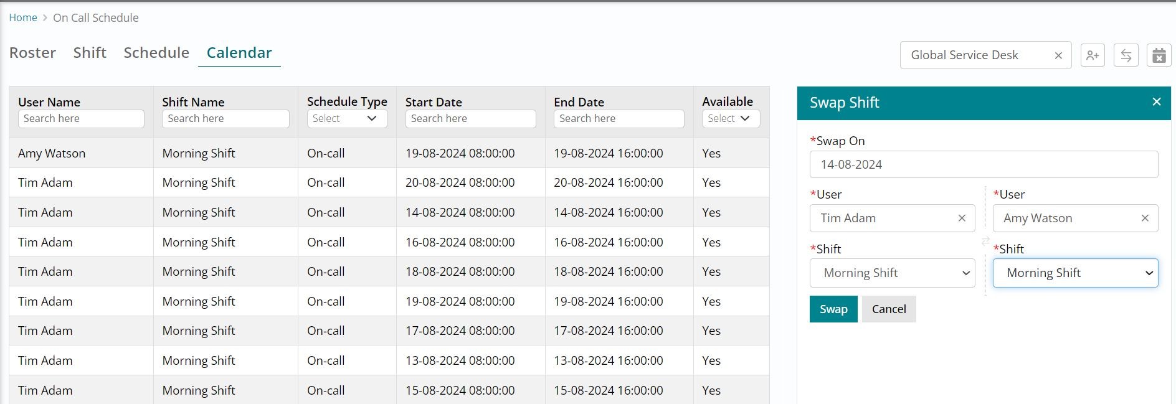Expand Amy Watson's Shift dropdown
Screen dimensions: 1176x404
[1075, 273]
